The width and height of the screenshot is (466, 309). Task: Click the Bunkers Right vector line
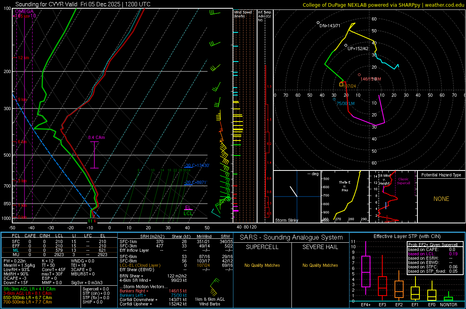point(153,291)
